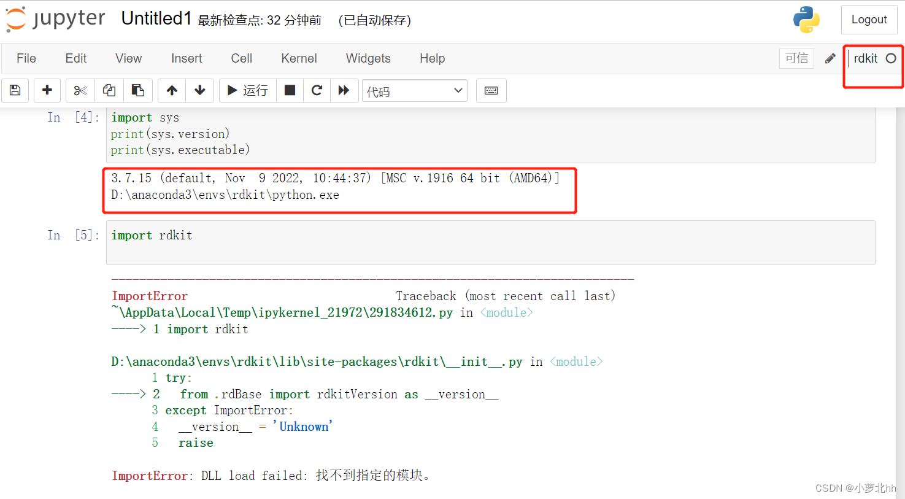Open the command palette keyboard icon
The height and width of the screenshot is (499, 905).
click(491, 90)
